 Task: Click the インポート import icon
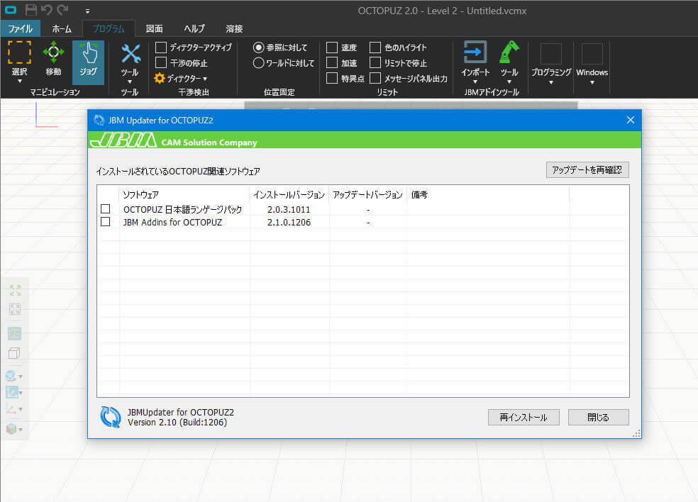[x=475, y=52]
